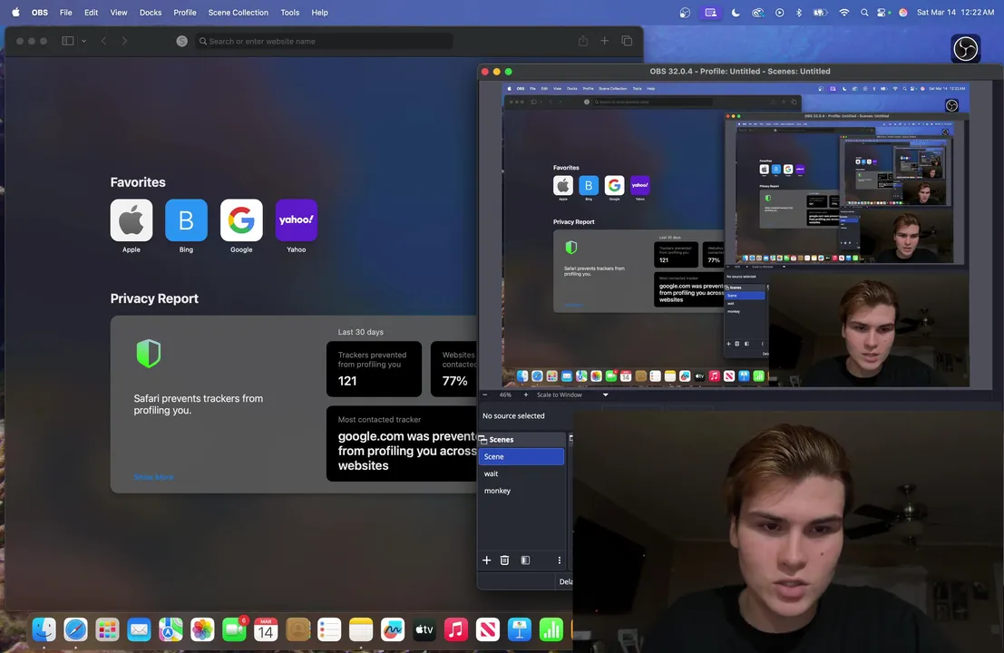
Task: Click the Trackers prevented 121 card
Action: [374, 369]
